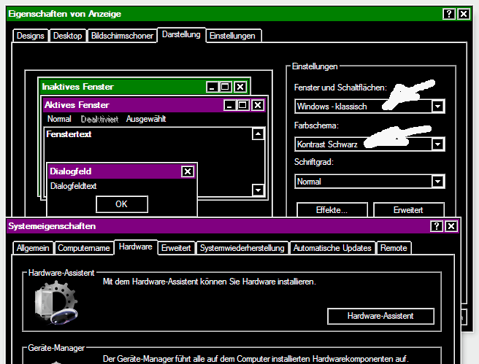Open the Schriftgrad dropdown list
Image resolution: width=479 pixels, height=364 pixels.
[x=438, y=182]
